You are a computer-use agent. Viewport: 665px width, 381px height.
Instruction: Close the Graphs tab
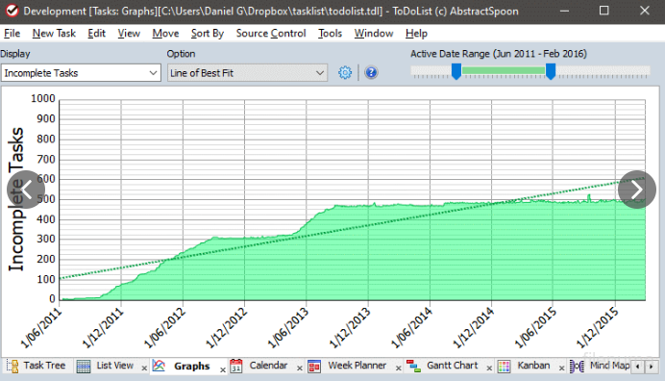pos(222,370)
